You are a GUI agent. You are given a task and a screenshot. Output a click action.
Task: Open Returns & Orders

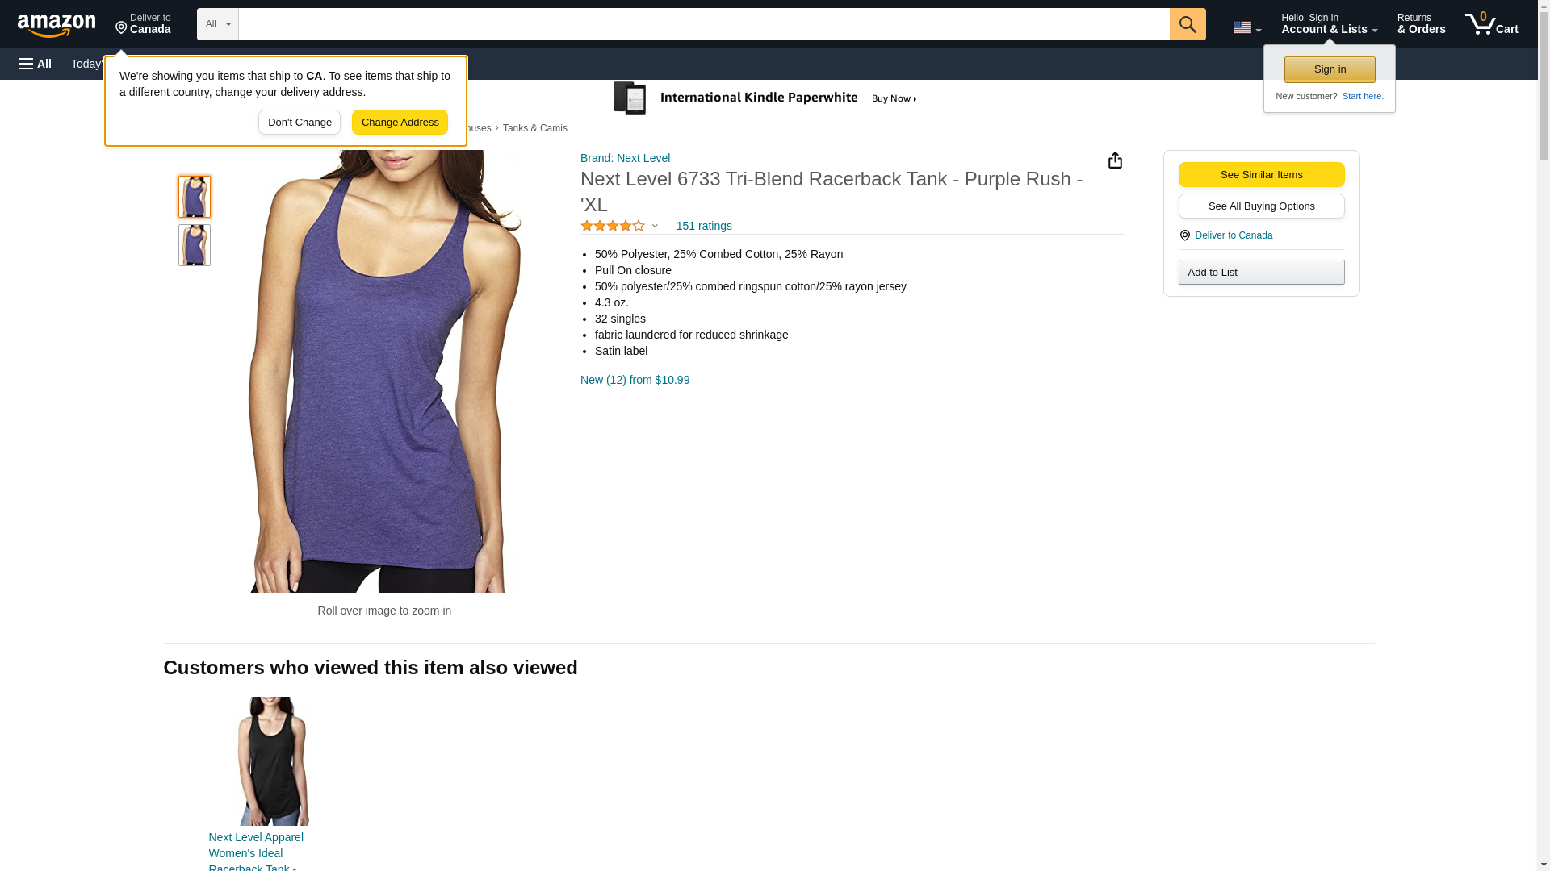tap(1421, 24)
